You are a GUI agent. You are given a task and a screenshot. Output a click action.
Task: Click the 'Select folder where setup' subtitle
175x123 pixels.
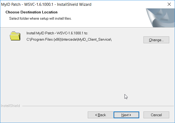click(40, 18)
